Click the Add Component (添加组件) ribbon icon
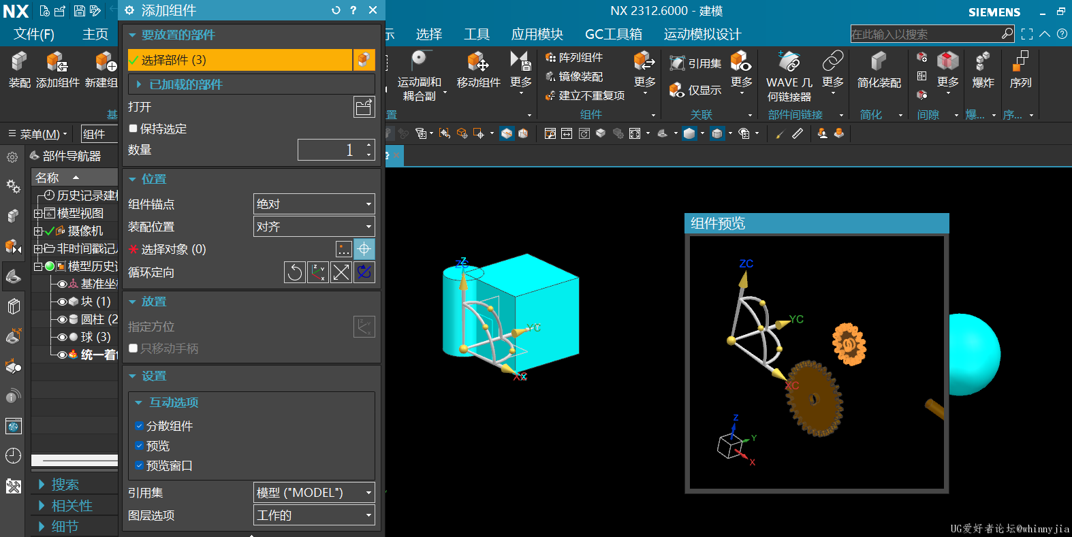1072x537 pixels. [x=57, y=62]
